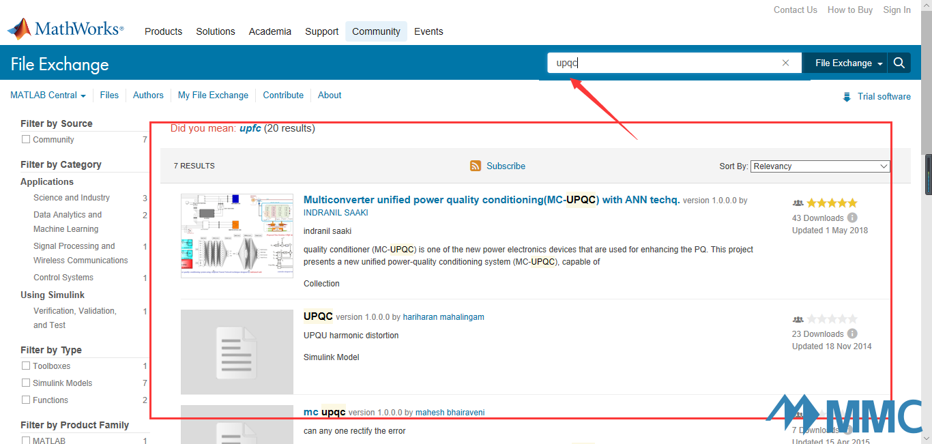
Task: Click the How to Buy link
Action: tap(850, 10)
